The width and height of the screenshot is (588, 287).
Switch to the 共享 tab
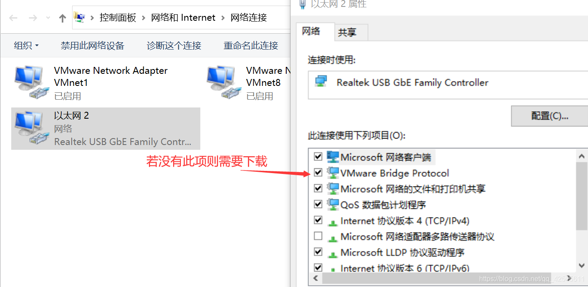coord(347,32)
